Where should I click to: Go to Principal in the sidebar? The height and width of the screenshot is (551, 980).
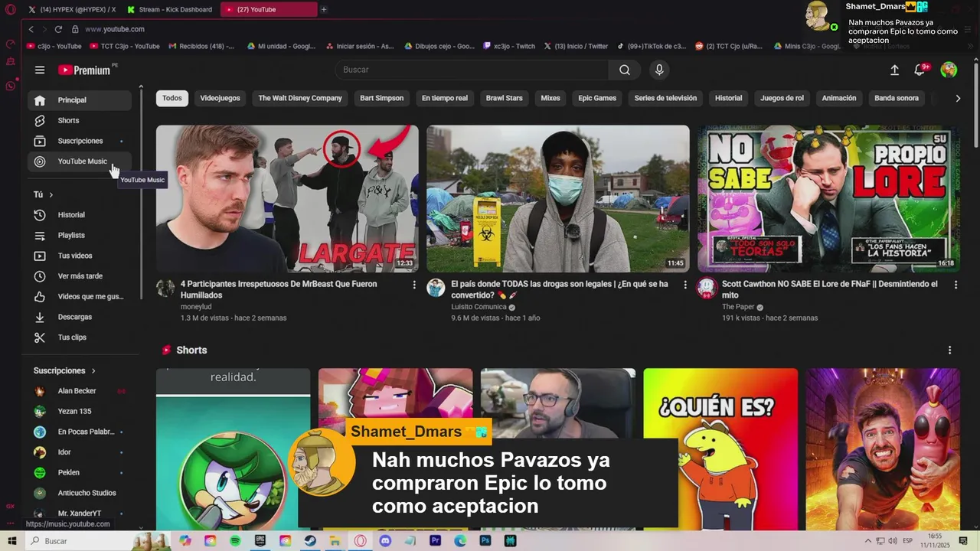(x=80, y=100)
